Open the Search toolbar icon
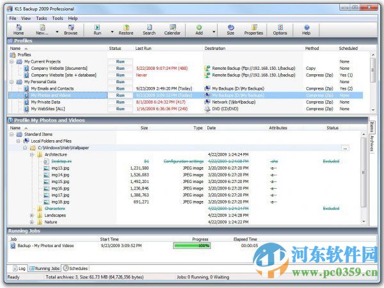Image resolution: width=384 pixels, height=288 pixels. click(149, 29)
